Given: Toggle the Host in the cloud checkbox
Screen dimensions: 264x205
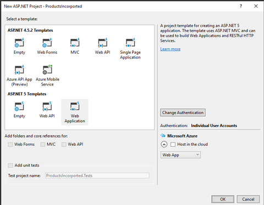Looking at the screenshot, I should tap(173, 144).
